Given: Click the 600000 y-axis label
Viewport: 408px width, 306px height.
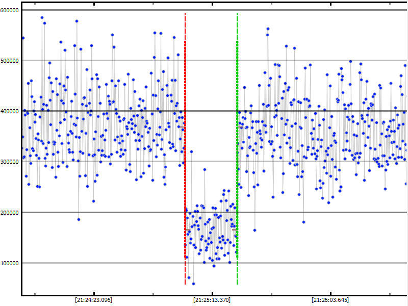Looking at the screenshot, I should pos(10,10).
